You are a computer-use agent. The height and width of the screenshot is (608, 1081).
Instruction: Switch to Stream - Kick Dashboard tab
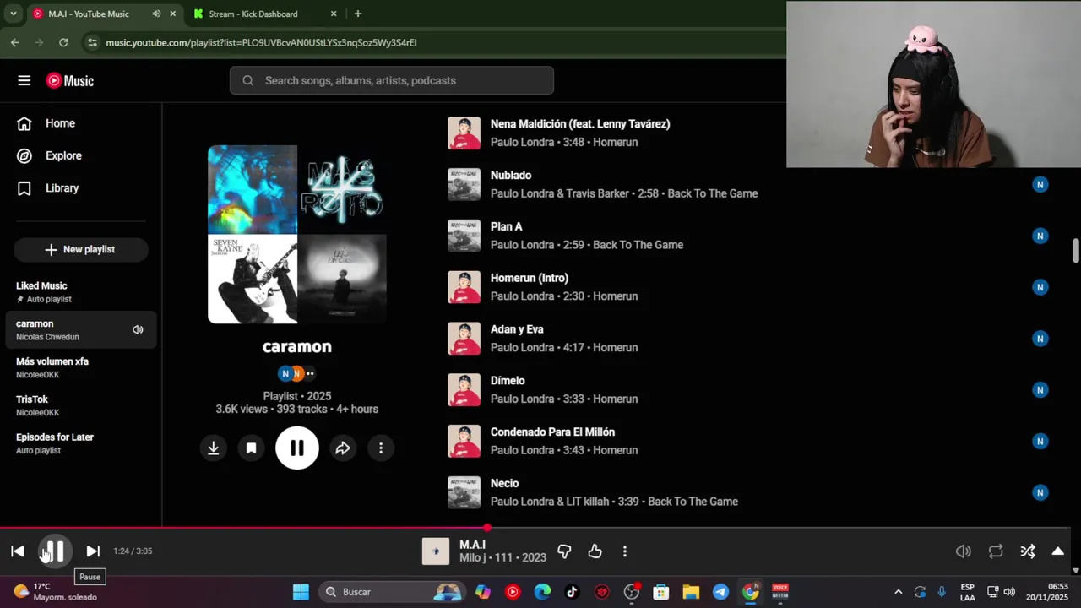(x=263, y=14)
